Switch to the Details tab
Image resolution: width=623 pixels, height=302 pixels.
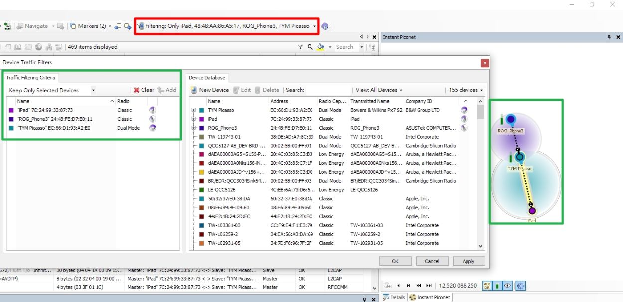point(394,297)
